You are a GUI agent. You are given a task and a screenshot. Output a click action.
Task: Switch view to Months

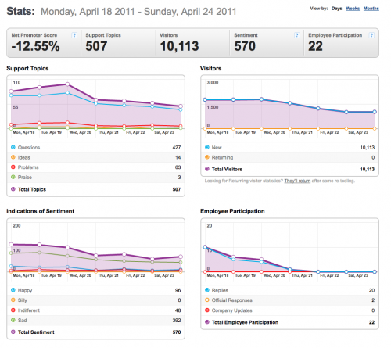click(371, 9)
